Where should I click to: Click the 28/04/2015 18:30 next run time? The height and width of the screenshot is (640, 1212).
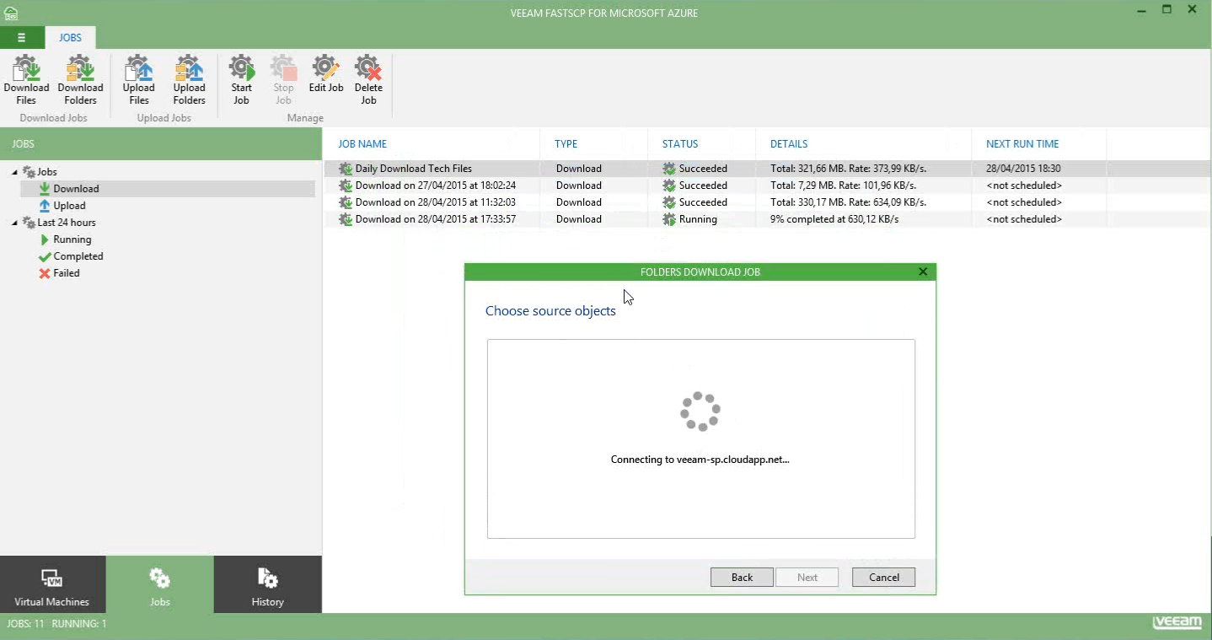1023,169
